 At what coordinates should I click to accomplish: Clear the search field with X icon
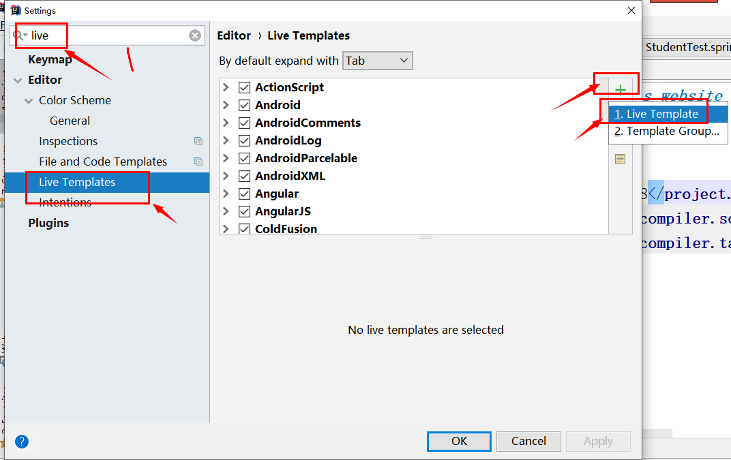tap(195, 35)
